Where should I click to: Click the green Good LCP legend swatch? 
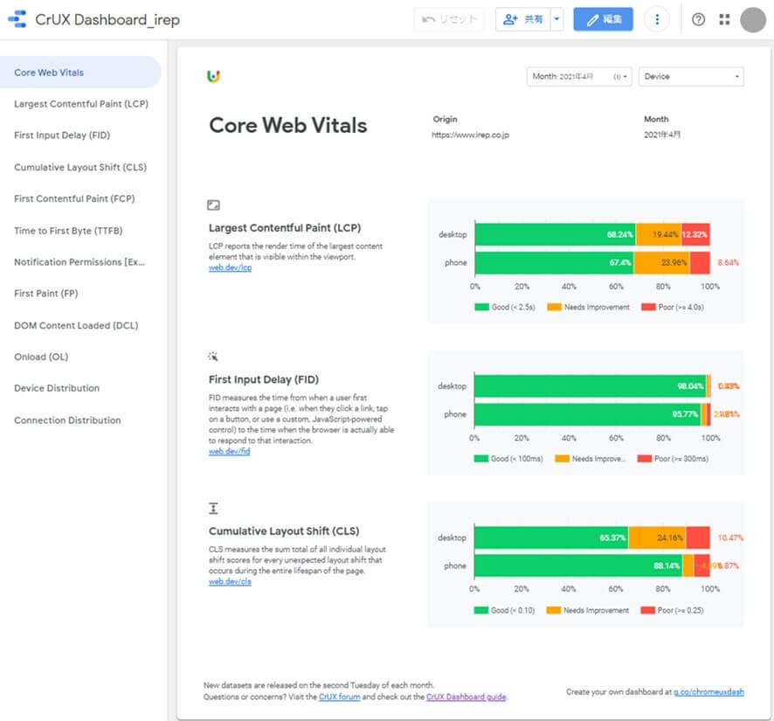481,307
